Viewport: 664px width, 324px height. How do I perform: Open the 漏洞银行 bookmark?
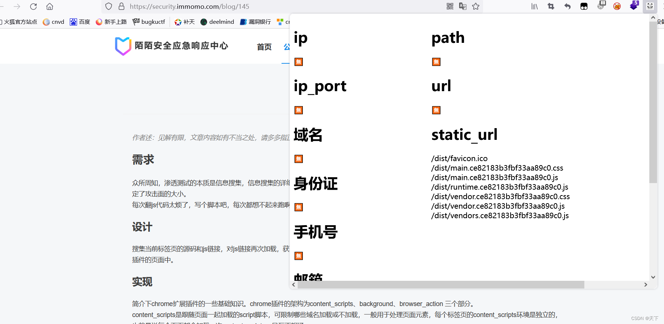point(255,22)
